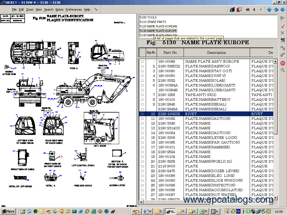This screenshot has width=287, height=215.
Task: Click part number 2116-9003
Action: point(166,166)
